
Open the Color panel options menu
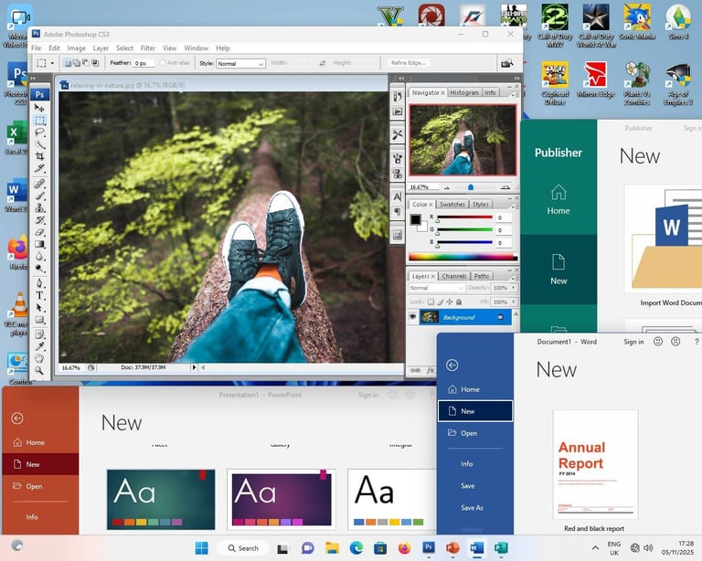click(x=515, y=206)
